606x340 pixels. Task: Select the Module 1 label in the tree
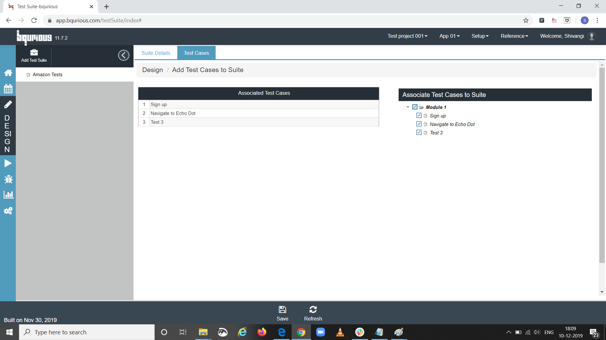coord(436,107)
